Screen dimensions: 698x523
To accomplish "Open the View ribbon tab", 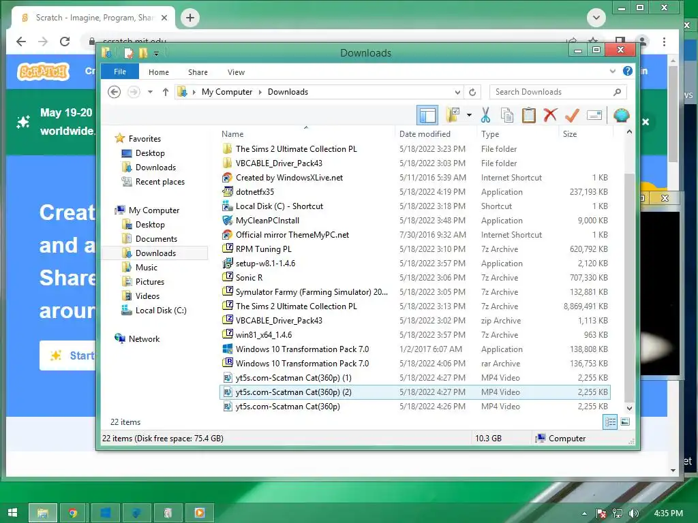I will tap(236, 72).
